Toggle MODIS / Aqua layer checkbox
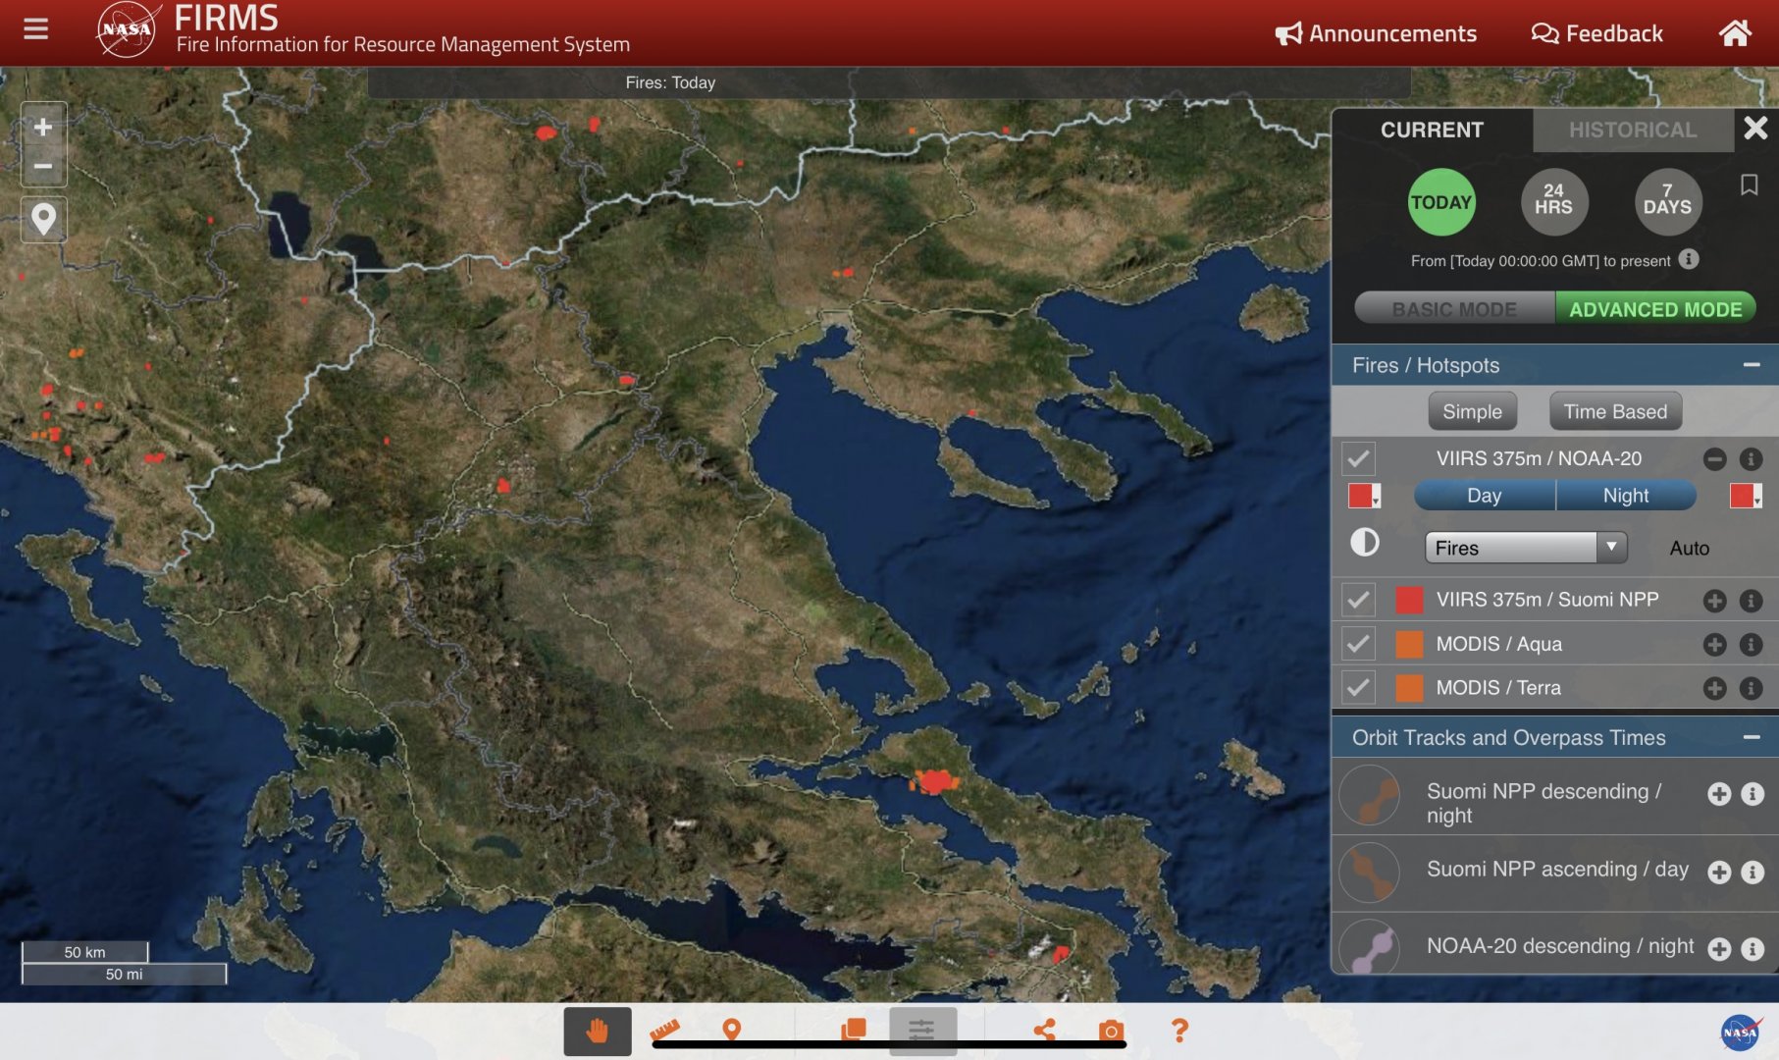This screenshot has width=1779, height=1060. point(1358,644)
